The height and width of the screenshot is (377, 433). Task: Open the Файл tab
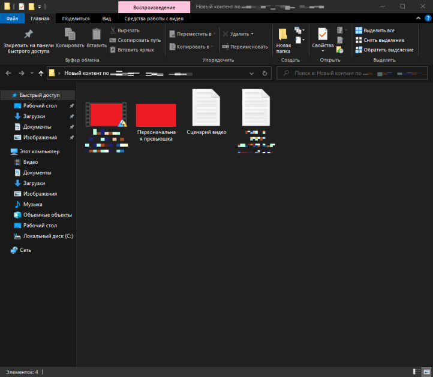pos(12,19)
